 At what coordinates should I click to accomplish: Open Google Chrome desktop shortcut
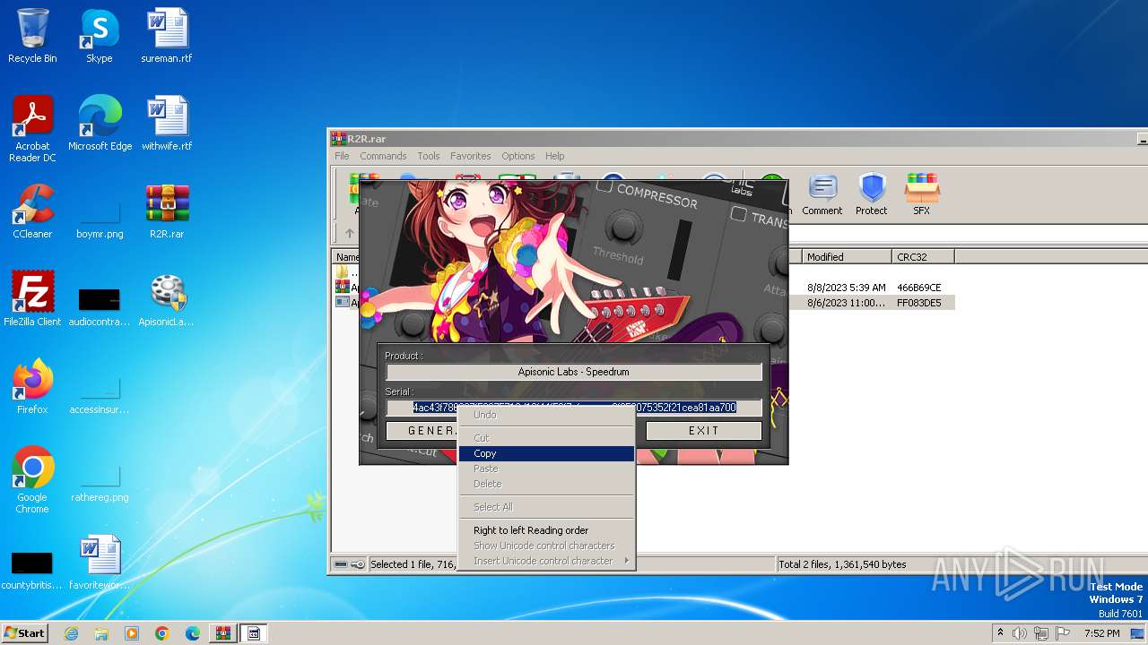tap(32, 480)
